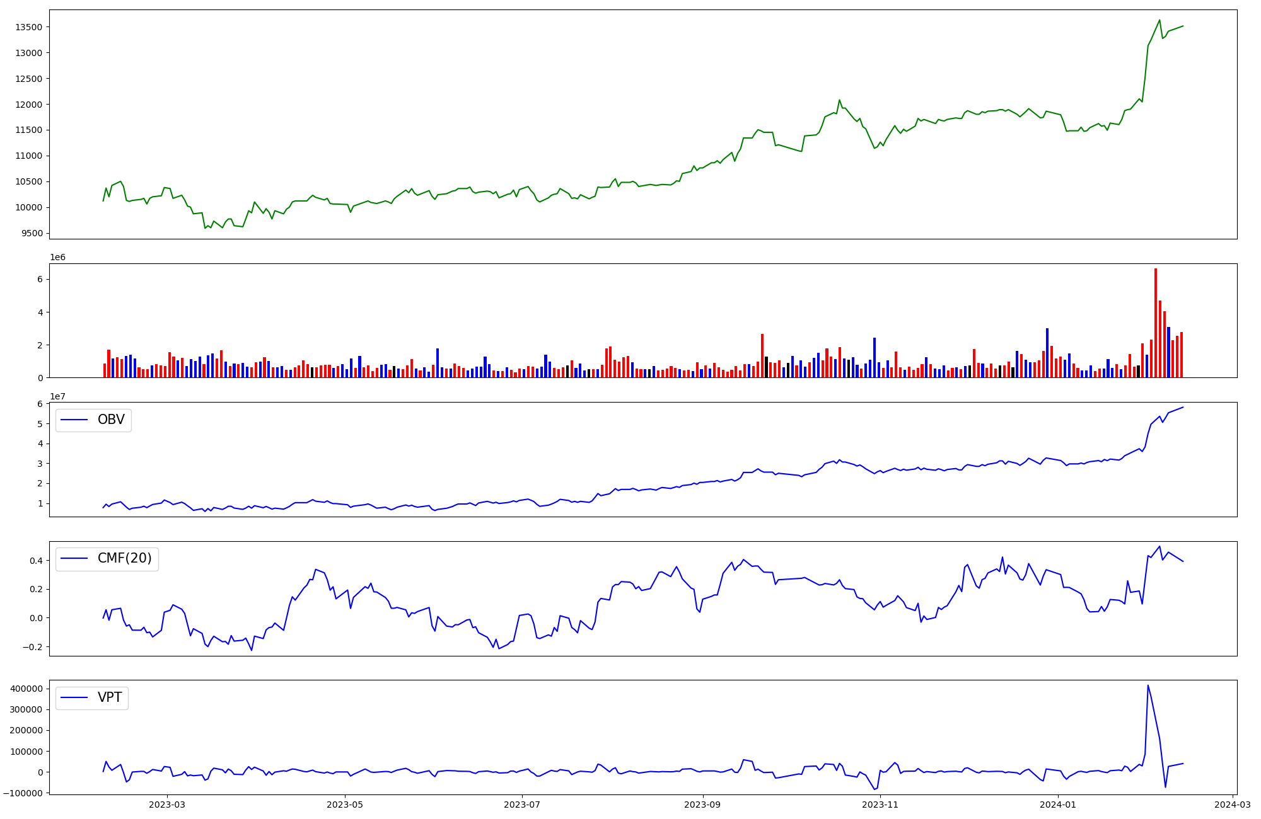Click the OBV legend box
This screenshot has width=1261, height=819.
pyautogui.click(x=93, y=420)
